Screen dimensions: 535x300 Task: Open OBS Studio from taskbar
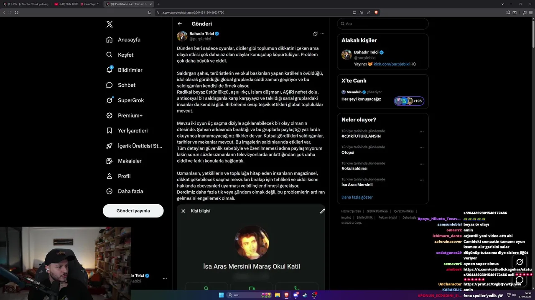coord(314,295)
